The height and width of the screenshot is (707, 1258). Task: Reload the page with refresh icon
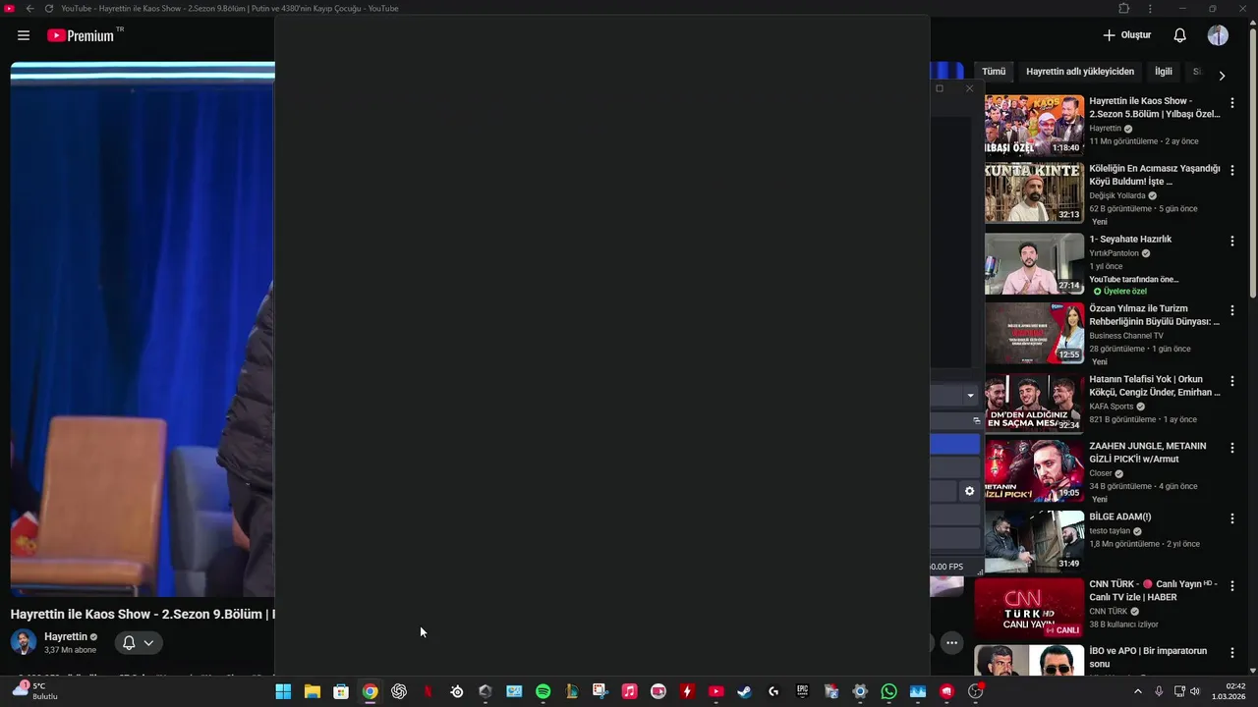point(49,8)
